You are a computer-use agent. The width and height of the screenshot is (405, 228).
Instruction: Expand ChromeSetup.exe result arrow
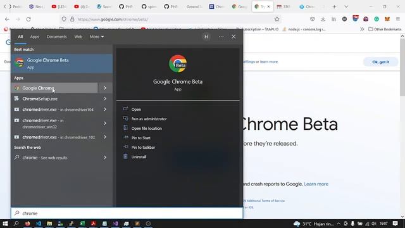[x=105, y=99]
